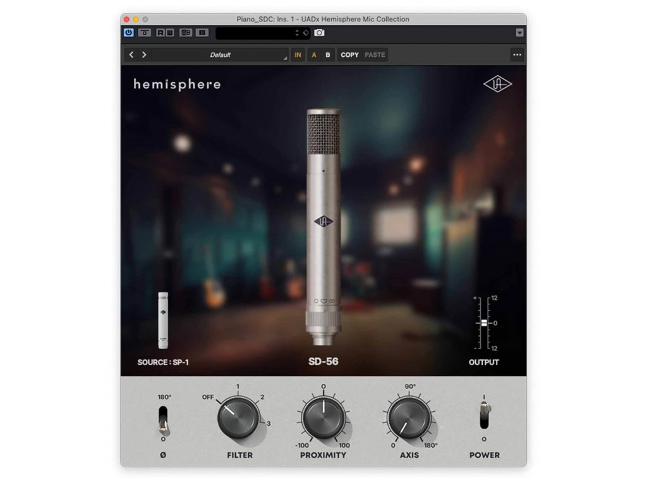647x485 pixels.
Task: Click the yellow minimize window button
Action: point(136,20)
